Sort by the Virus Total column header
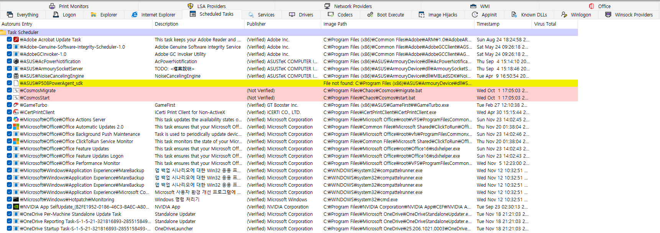 [555, 24]
